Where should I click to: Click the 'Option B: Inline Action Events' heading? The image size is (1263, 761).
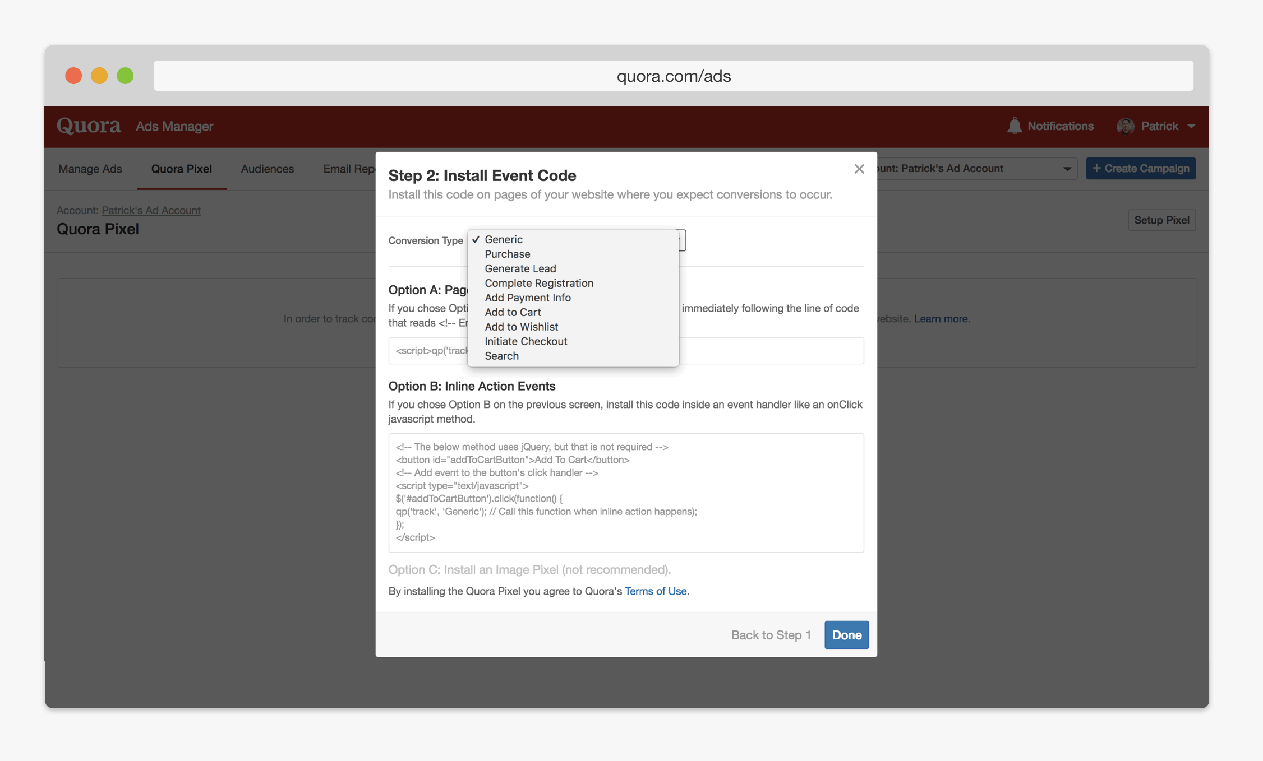point(472,386)
